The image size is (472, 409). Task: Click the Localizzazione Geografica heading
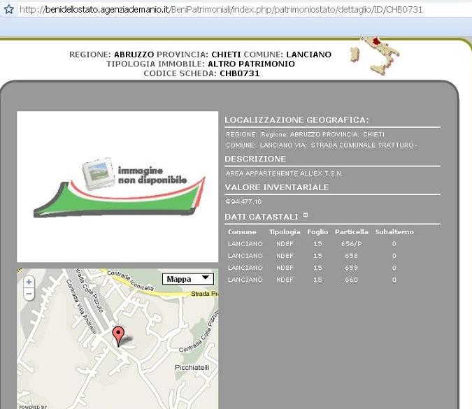tap(296, 120)
